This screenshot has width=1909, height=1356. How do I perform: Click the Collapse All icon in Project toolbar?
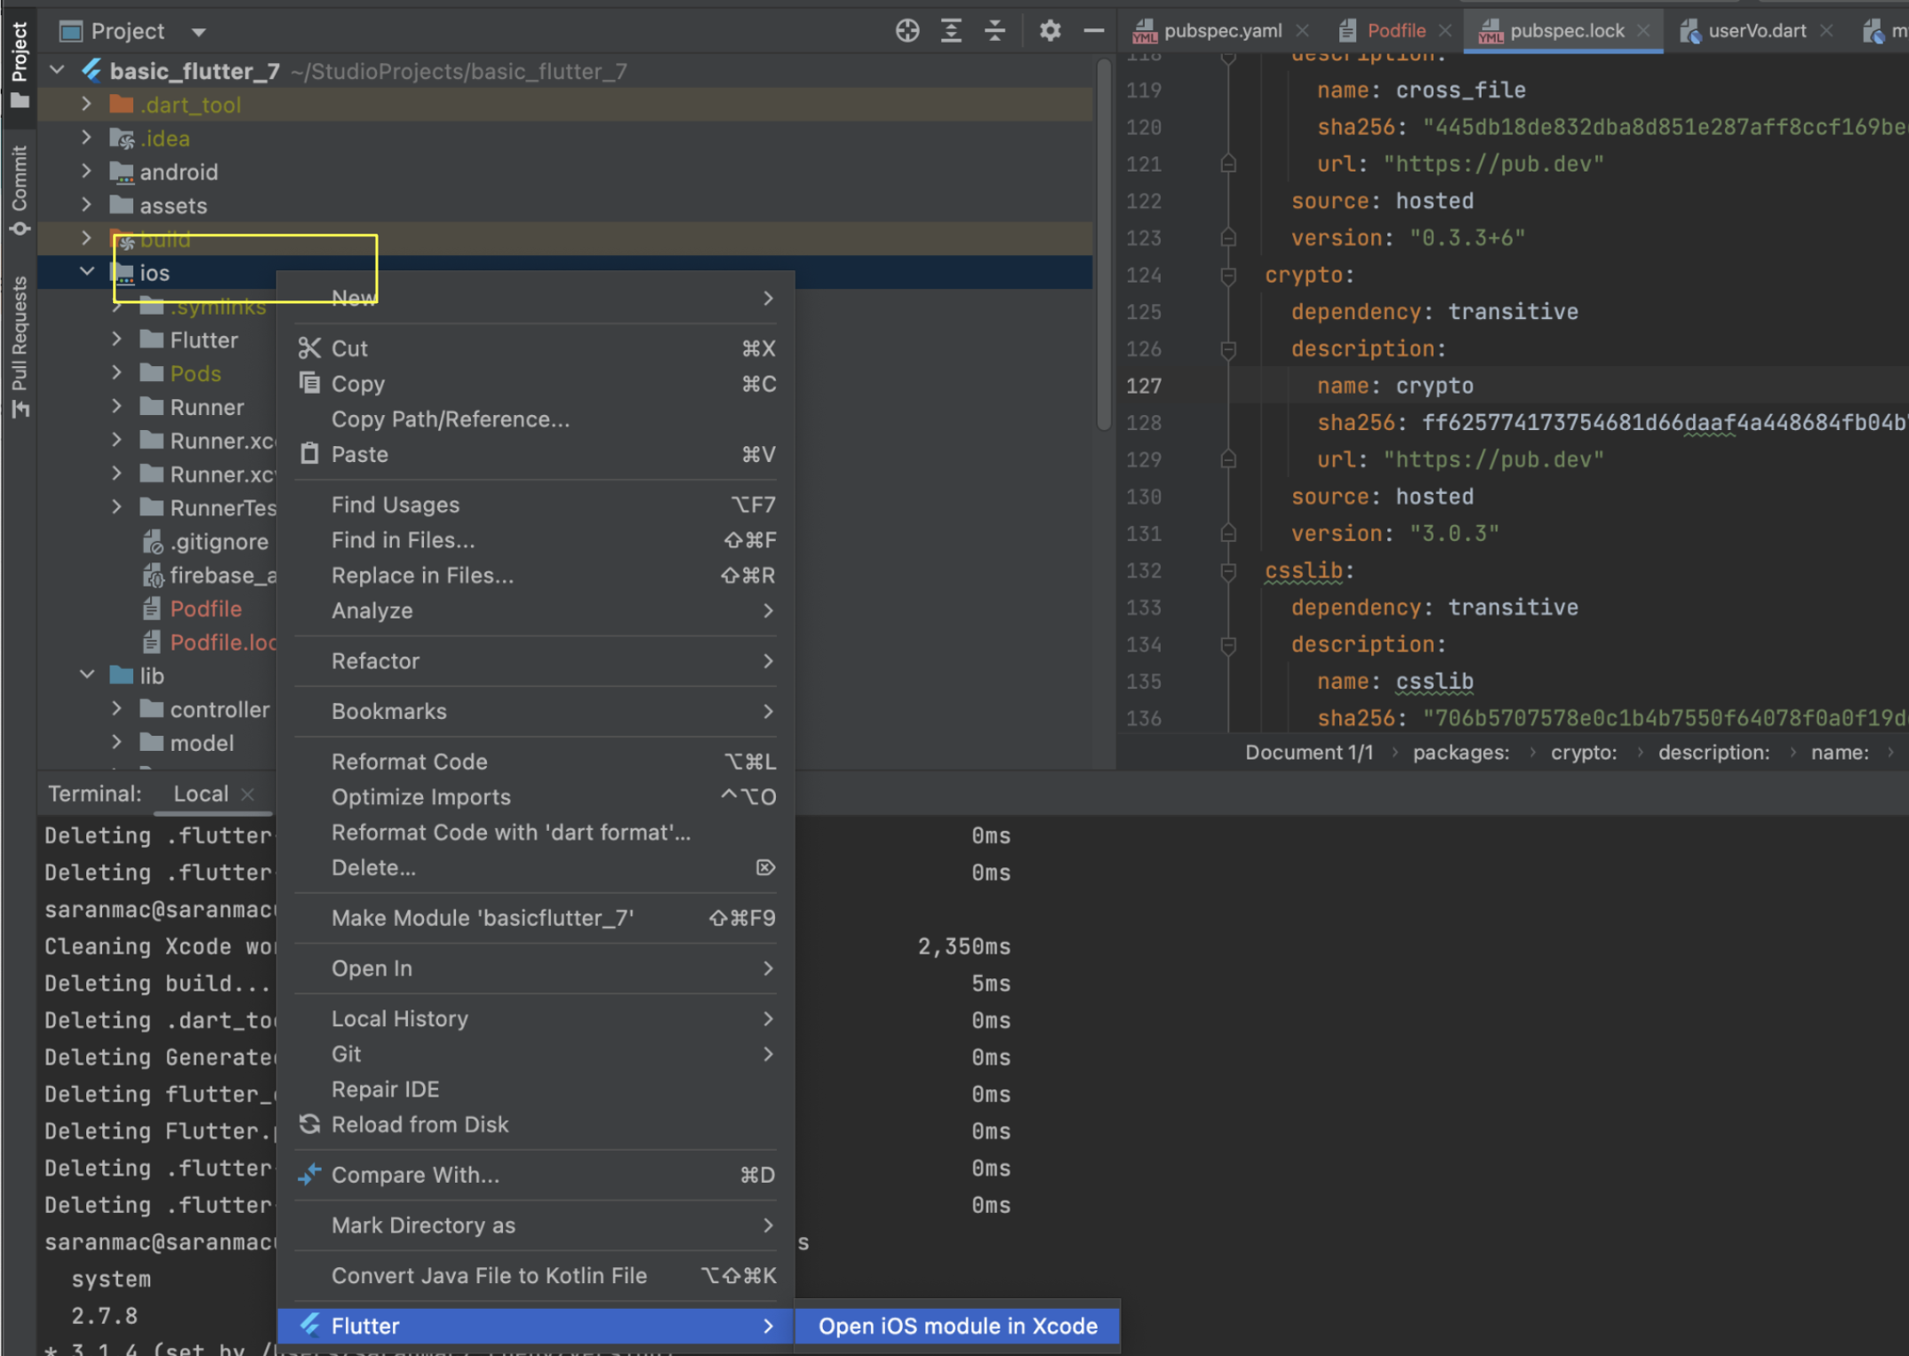click(x=994, y=31)
